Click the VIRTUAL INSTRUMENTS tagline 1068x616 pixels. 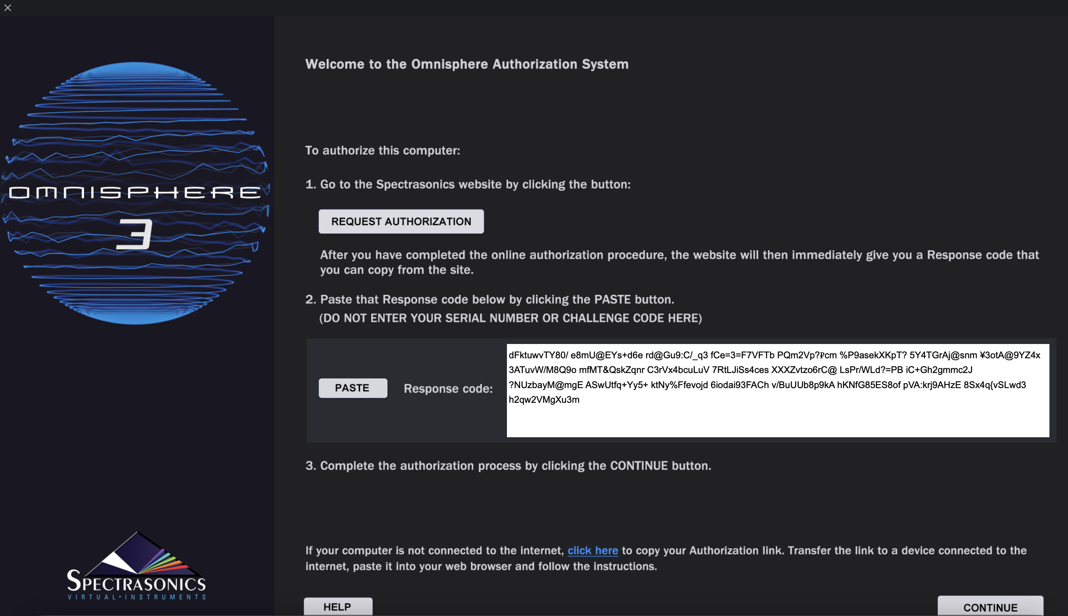coord(136,597)
